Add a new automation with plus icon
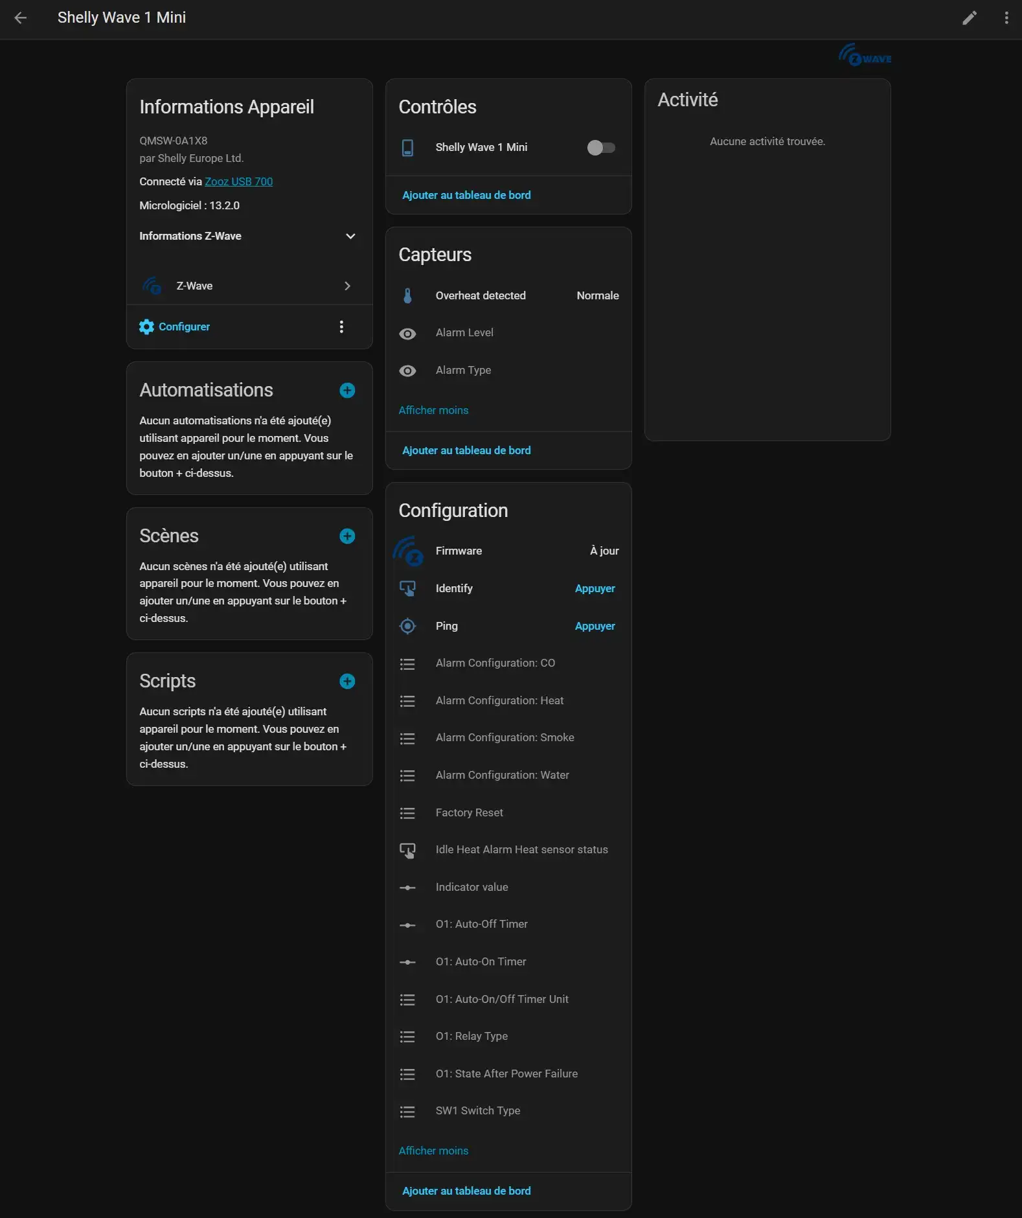This screenshot has width=1022, height=1218. (x=347, y=390)
